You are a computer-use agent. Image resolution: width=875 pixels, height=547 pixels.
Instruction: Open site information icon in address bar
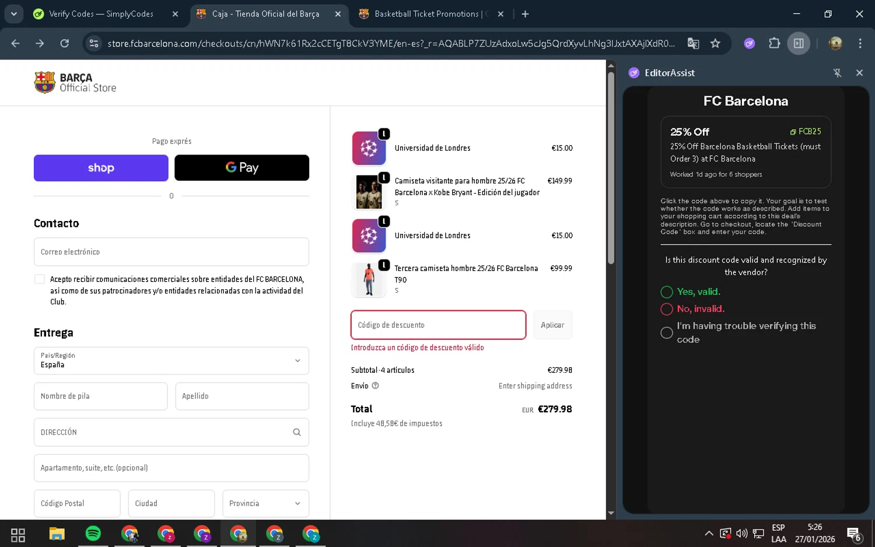pos(93,43)
